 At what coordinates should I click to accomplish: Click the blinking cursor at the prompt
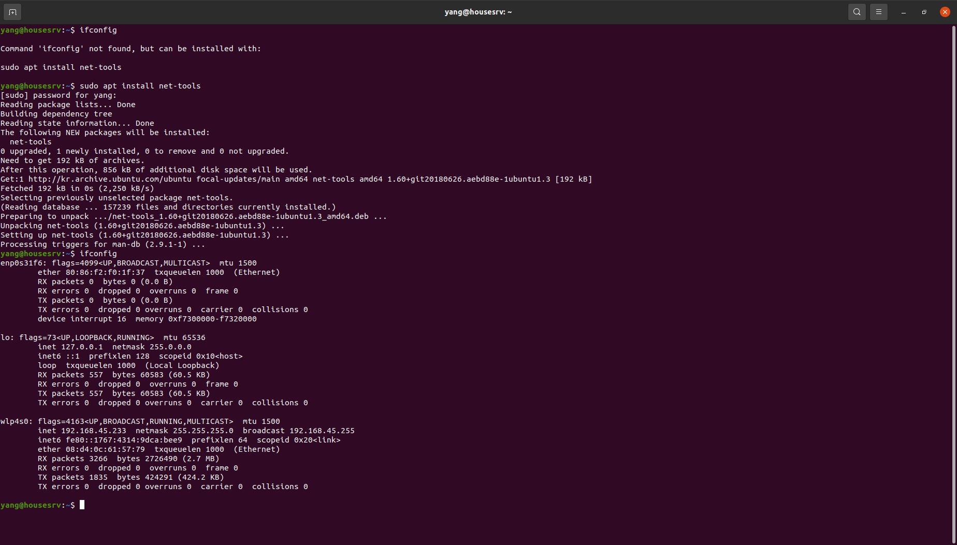pos(82,505)
